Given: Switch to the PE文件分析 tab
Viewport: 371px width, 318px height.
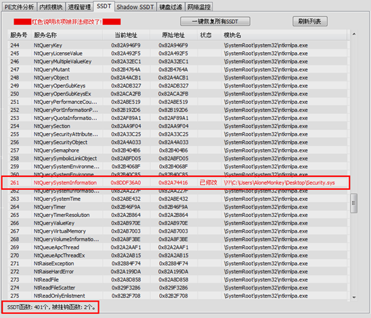Looking at the screenshot, I should point(20,7).
